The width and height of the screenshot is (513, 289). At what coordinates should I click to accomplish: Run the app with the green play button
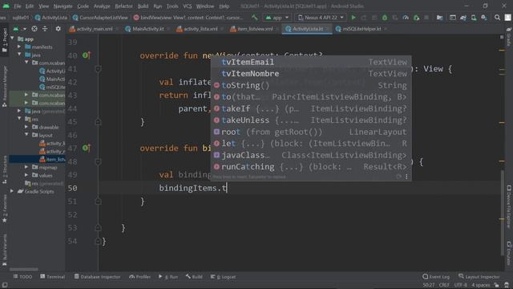pyautogui.click(x=353, y=18)
